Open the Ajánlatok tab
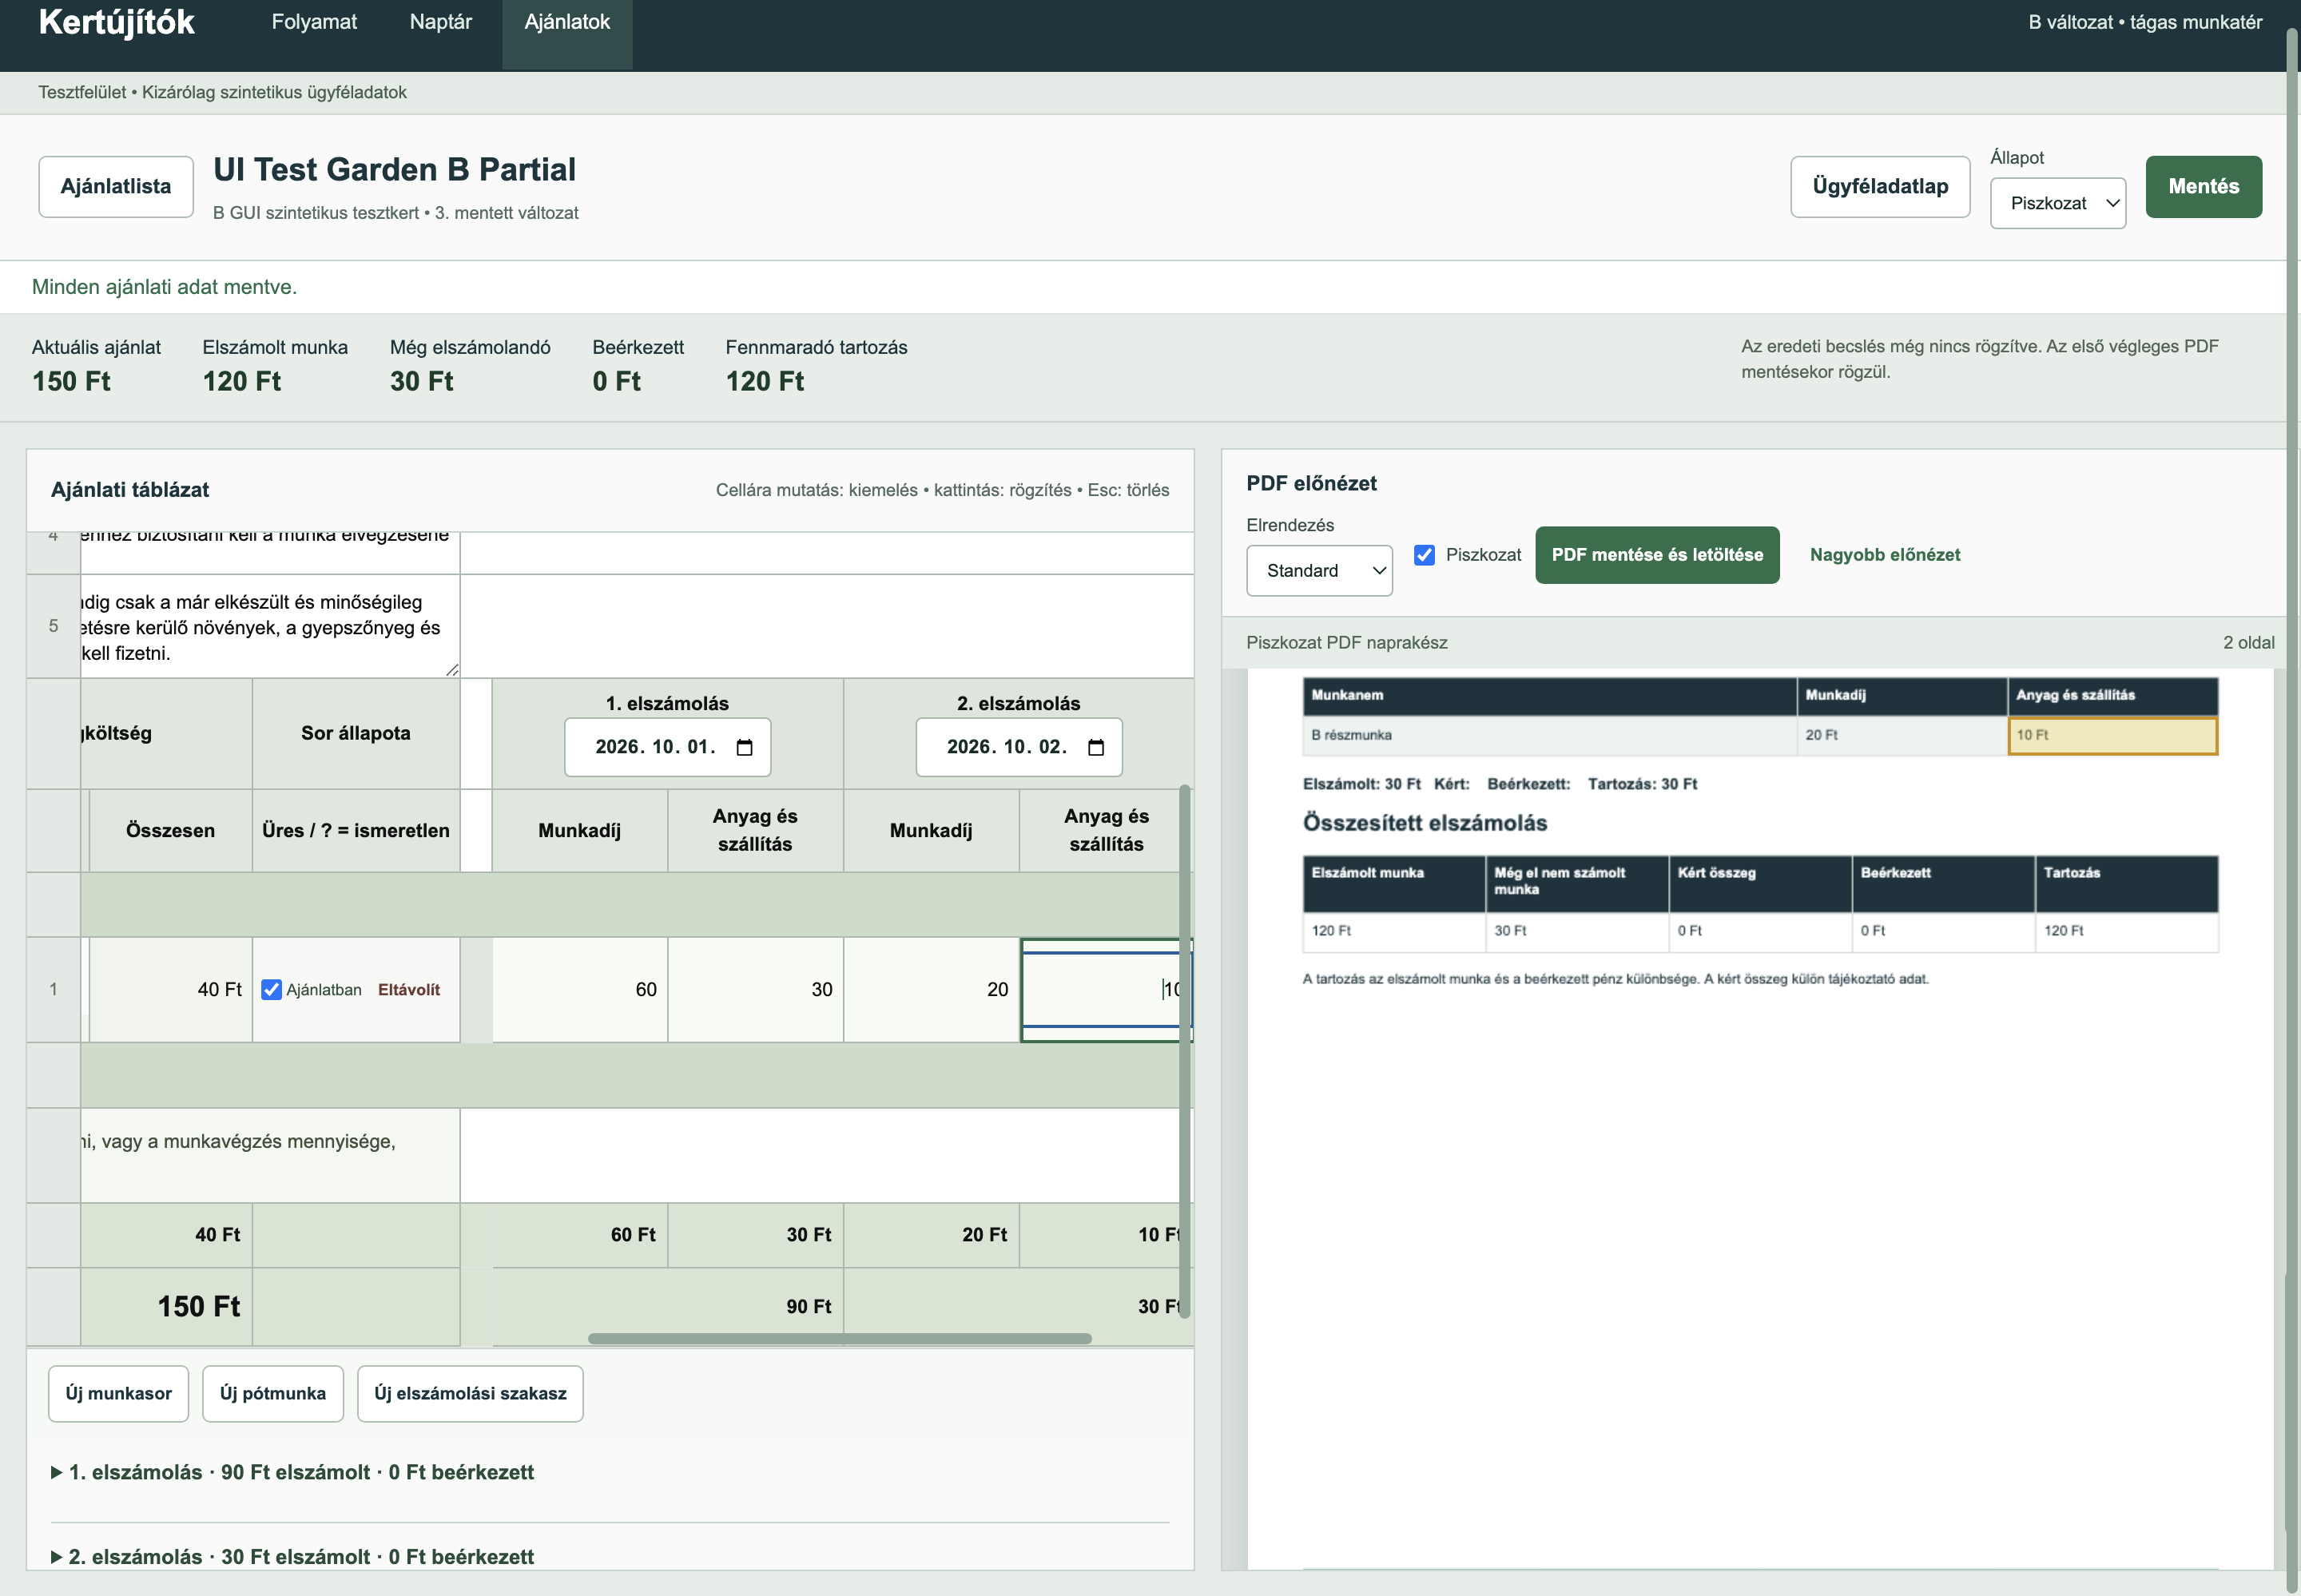2301x1596 pixels. click(x=567, y=22)
